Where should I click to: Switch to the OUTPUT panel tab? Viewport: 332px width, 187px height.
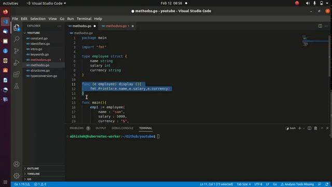[x=101, y=128]
